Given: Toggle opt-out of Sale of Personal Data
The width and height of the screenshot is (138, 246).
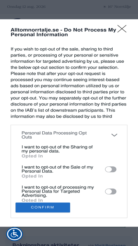Looking at the screenshot, I should pyautogui.click(x=111, y=169).
